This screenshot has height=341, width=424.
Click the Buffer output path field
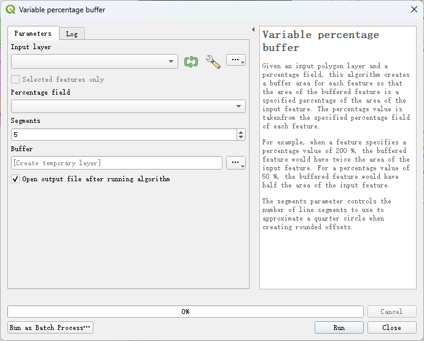pos(117,163)
